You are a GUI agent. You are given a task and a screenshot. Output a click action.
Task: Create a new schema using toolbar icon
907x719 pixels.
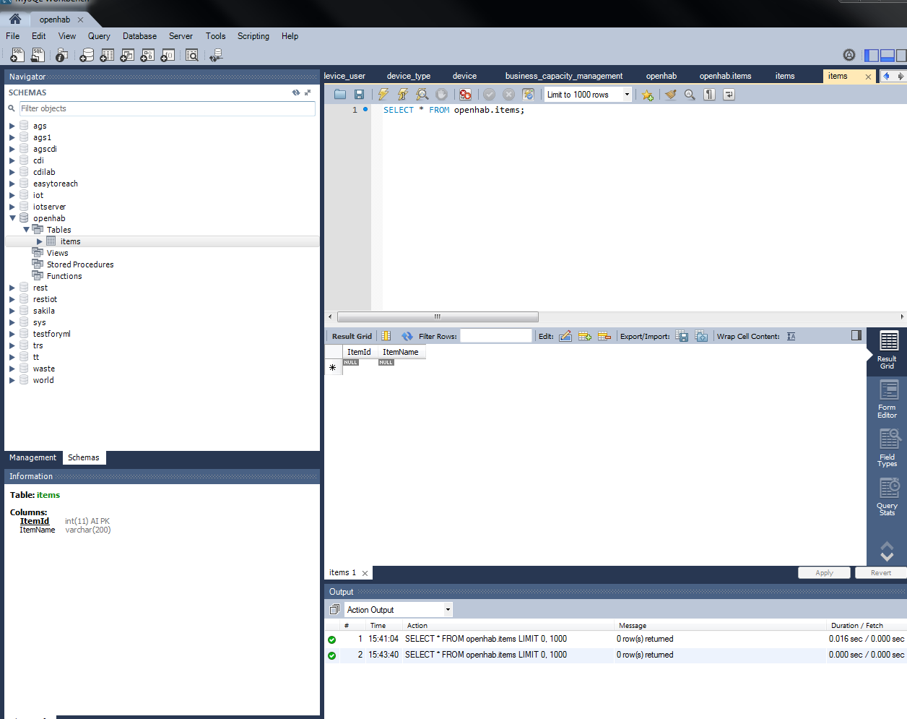tap(87, 55)
